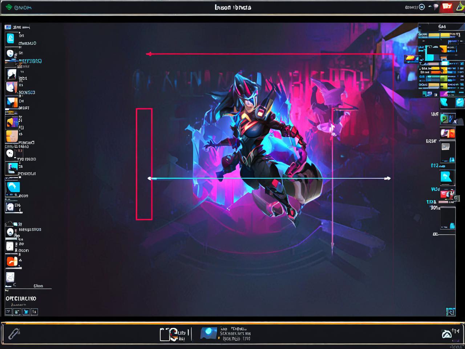Select the pale sketch icon at bottom of left sidebar

coord(10,277)
